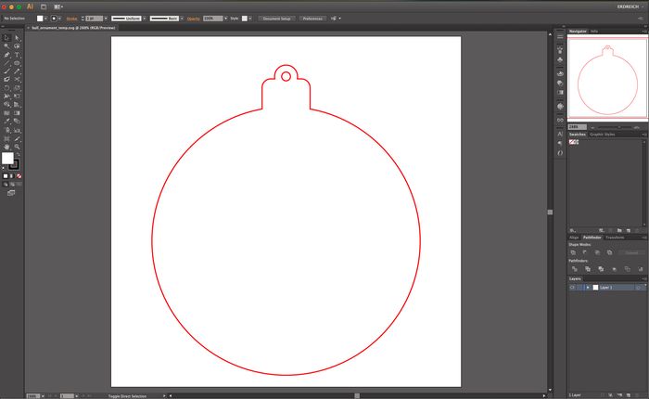Viewport: 649px width, 399px height.
Task: Expand Layer 1 disclosure triangle
Action: tap(588, 288)
